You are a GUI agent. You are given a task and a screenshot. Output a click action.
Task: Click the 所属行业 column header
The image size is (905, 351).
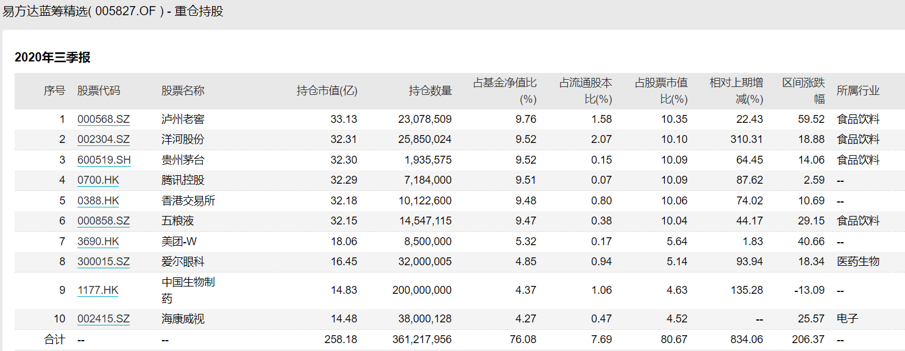[x=858, y=91]
